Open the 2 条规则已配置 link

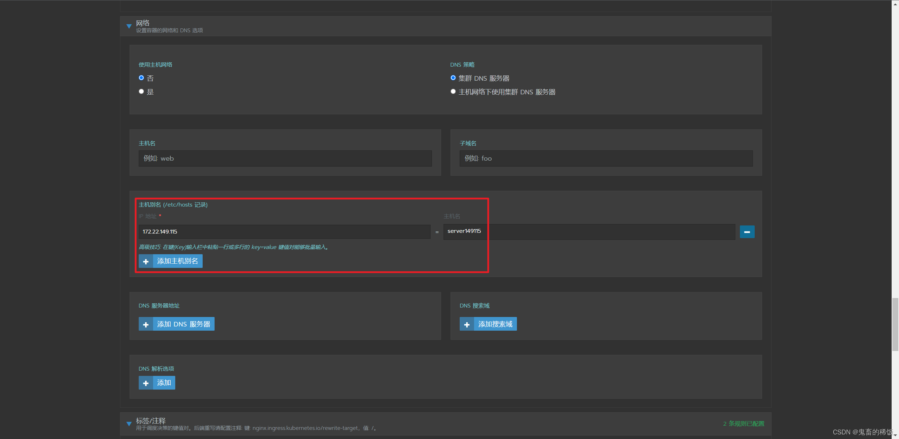[743, 423]
